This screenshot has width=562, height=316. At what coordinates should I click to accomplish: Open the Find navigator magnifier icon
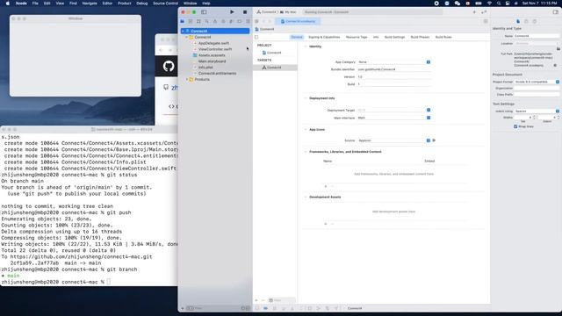[207, 21]
